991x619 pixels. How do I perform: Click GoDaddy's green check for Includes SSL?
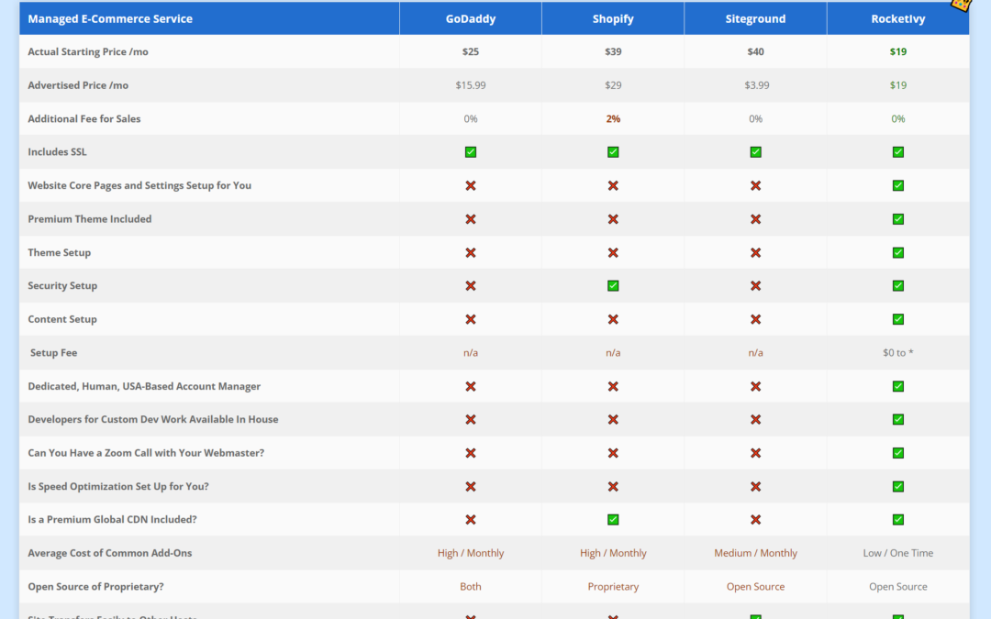pos(470,151)
